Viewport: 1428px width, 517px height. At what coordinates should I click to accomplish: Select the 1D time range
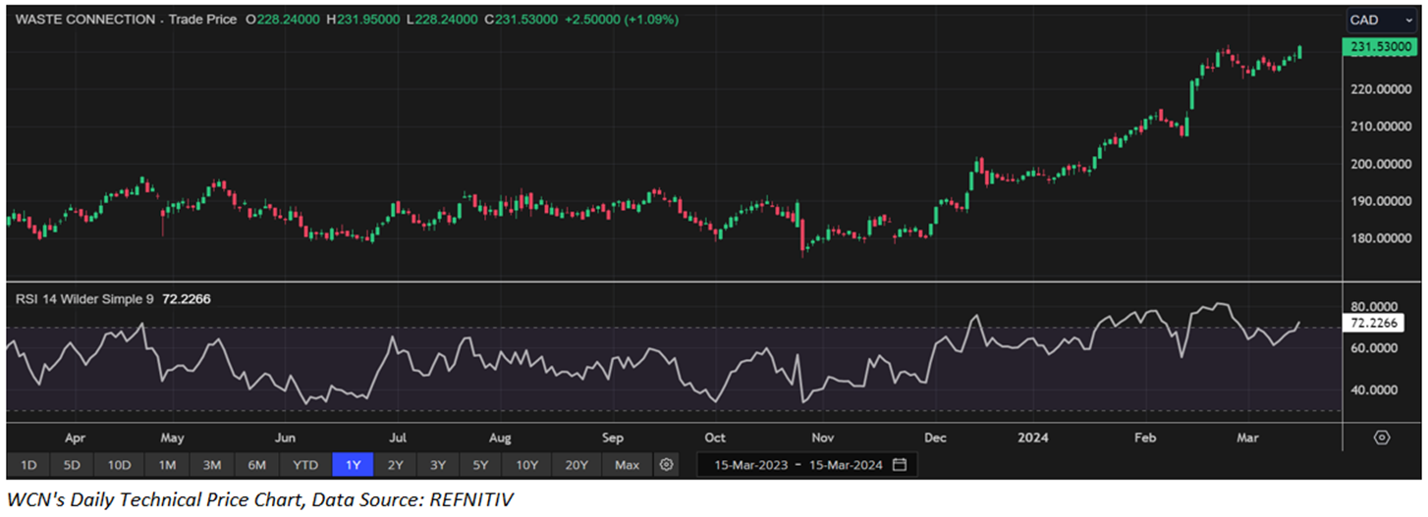pos(28,464)
